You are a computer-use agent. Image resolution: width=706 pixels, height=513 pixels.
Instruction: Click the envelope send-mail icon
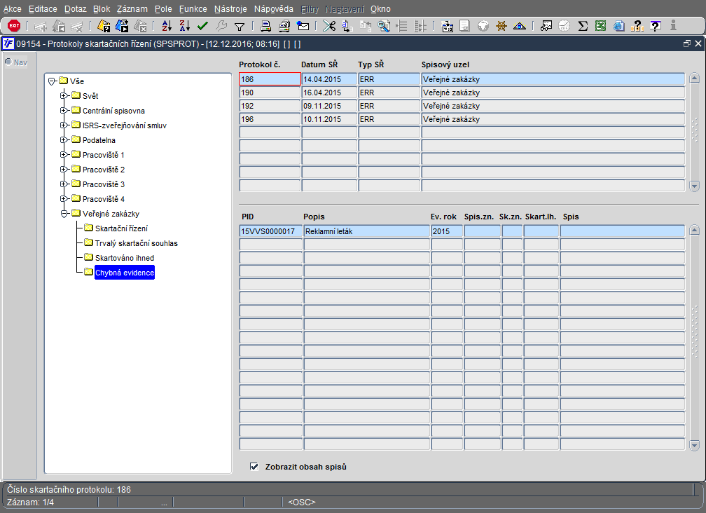tap(303, 26)
